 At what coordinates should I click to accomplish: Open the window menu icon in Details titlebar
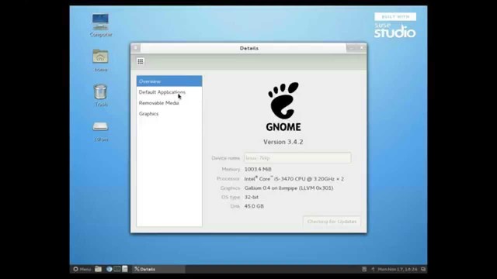coord(136,48)
